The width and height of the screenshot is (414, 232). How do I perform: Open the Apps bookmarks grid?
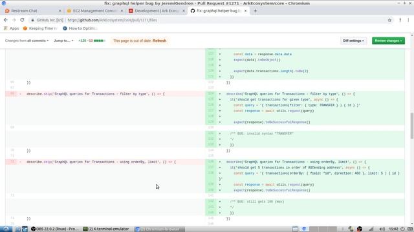[11, 28]
